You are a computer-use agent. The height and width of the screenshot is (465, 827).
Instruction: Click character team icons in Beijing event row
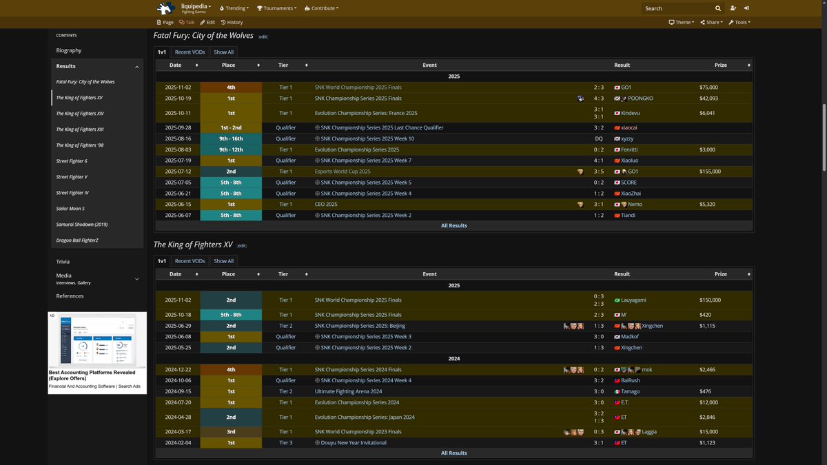(573, 326)
